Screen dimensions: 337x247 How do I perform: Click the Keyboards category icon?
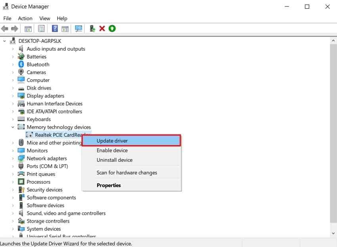click(x=21, y=119)
